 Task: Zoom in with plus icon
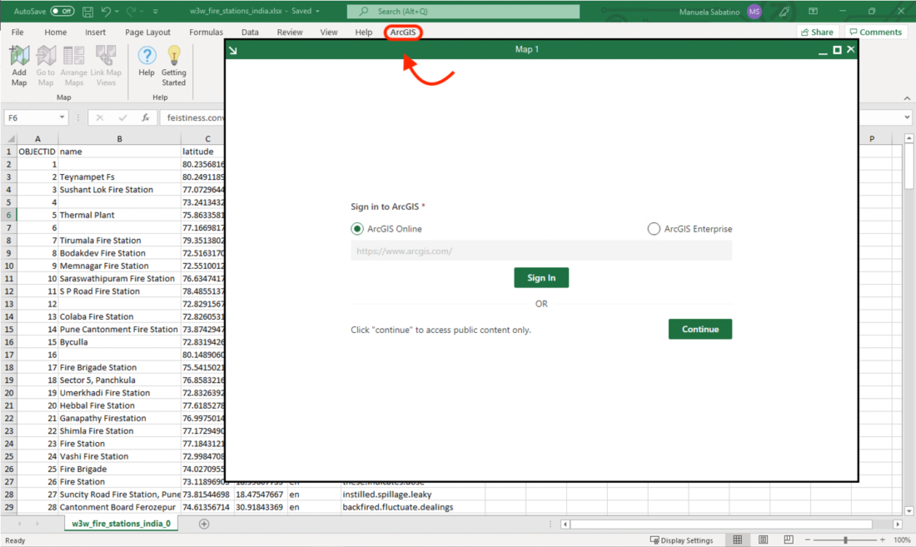click(882, 540)
